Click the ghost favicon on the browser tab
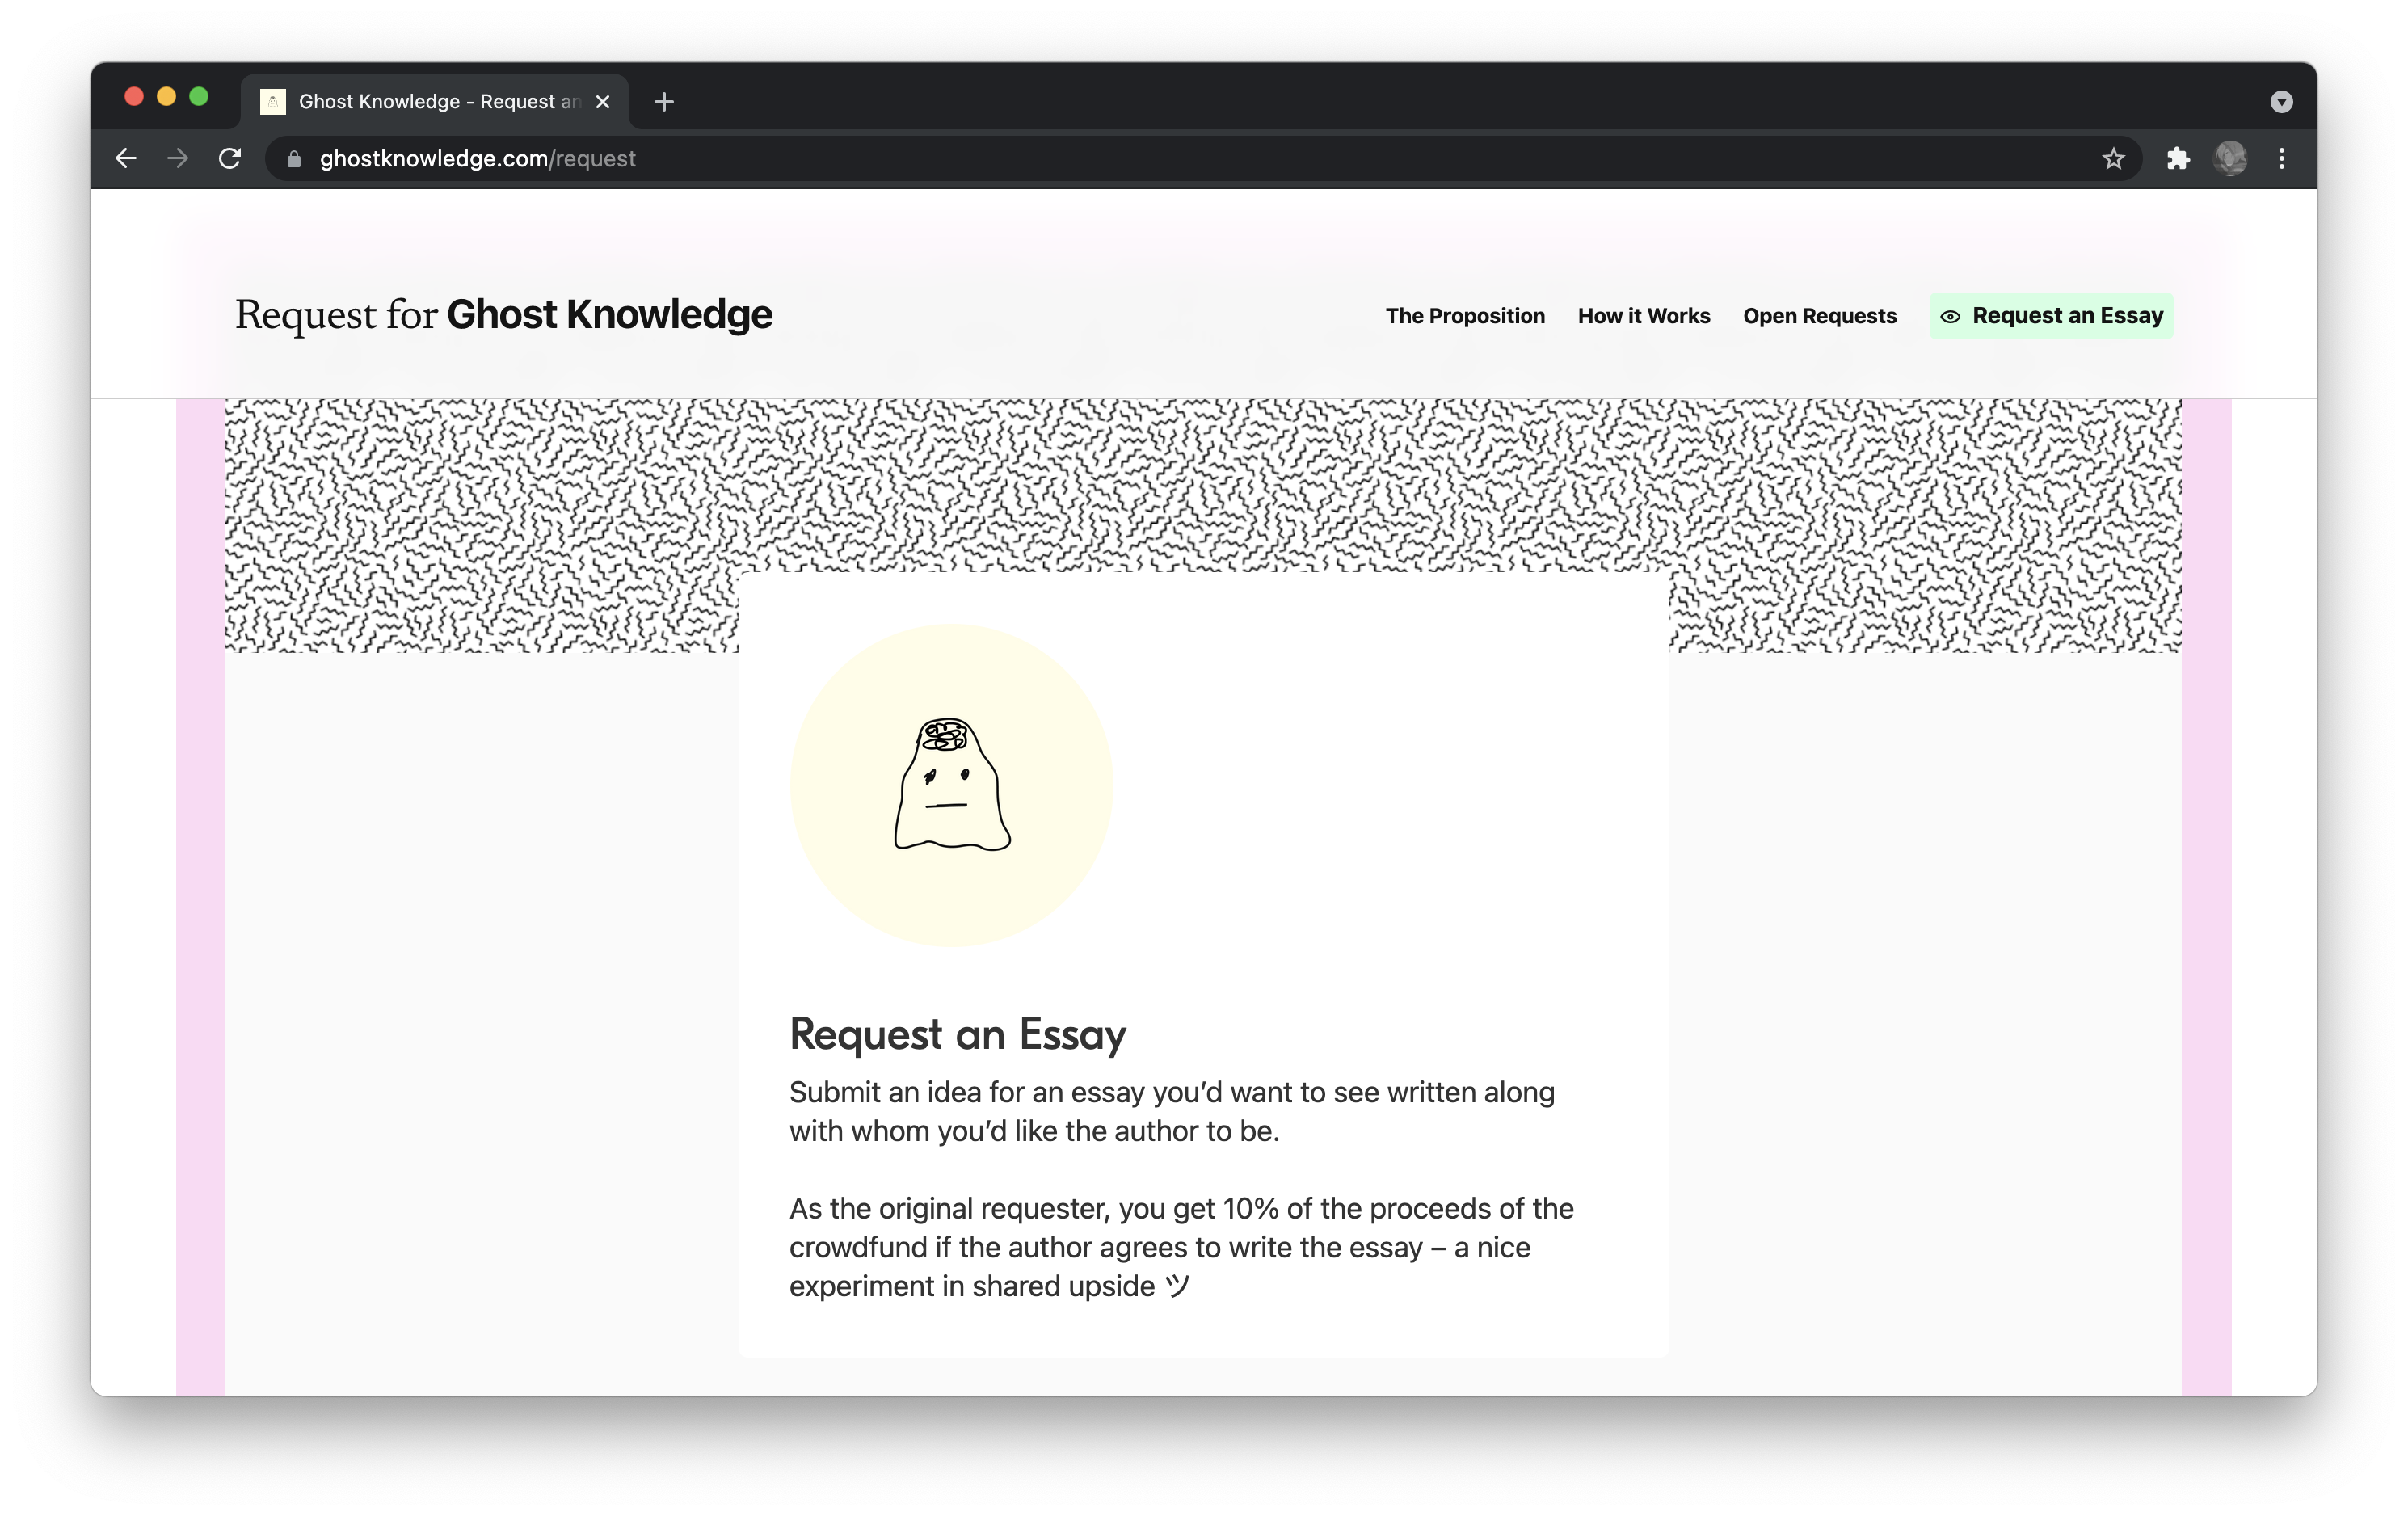The image size is (2408, 1516). [272, 101]
